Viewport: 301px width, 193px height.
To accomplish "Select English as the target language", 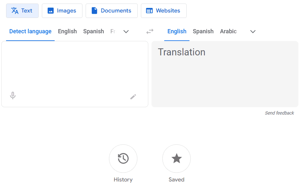I will point(177,31).
